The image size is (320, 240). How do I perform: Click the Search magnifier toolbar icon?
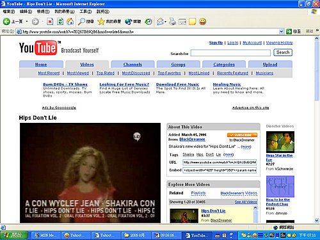81,21
